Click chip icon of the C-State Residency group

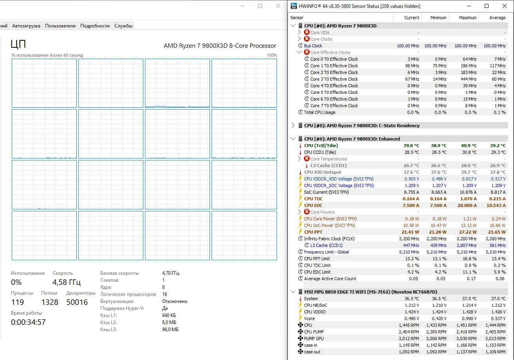click(x=300, y=126)
